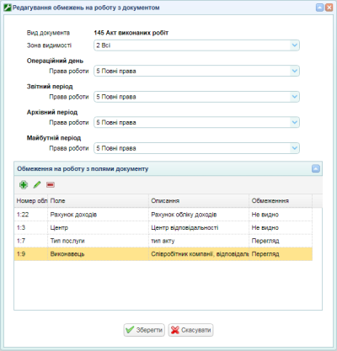Open Операційний день rights dropdown arrow

295,71
